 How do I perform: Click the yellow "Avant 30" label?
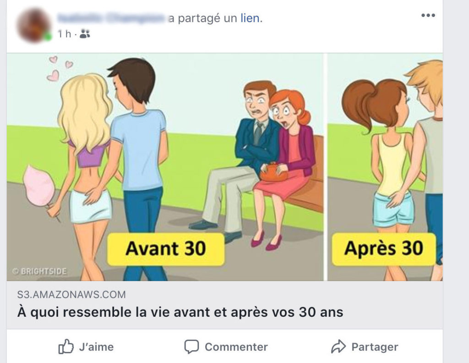pos(165,249)
